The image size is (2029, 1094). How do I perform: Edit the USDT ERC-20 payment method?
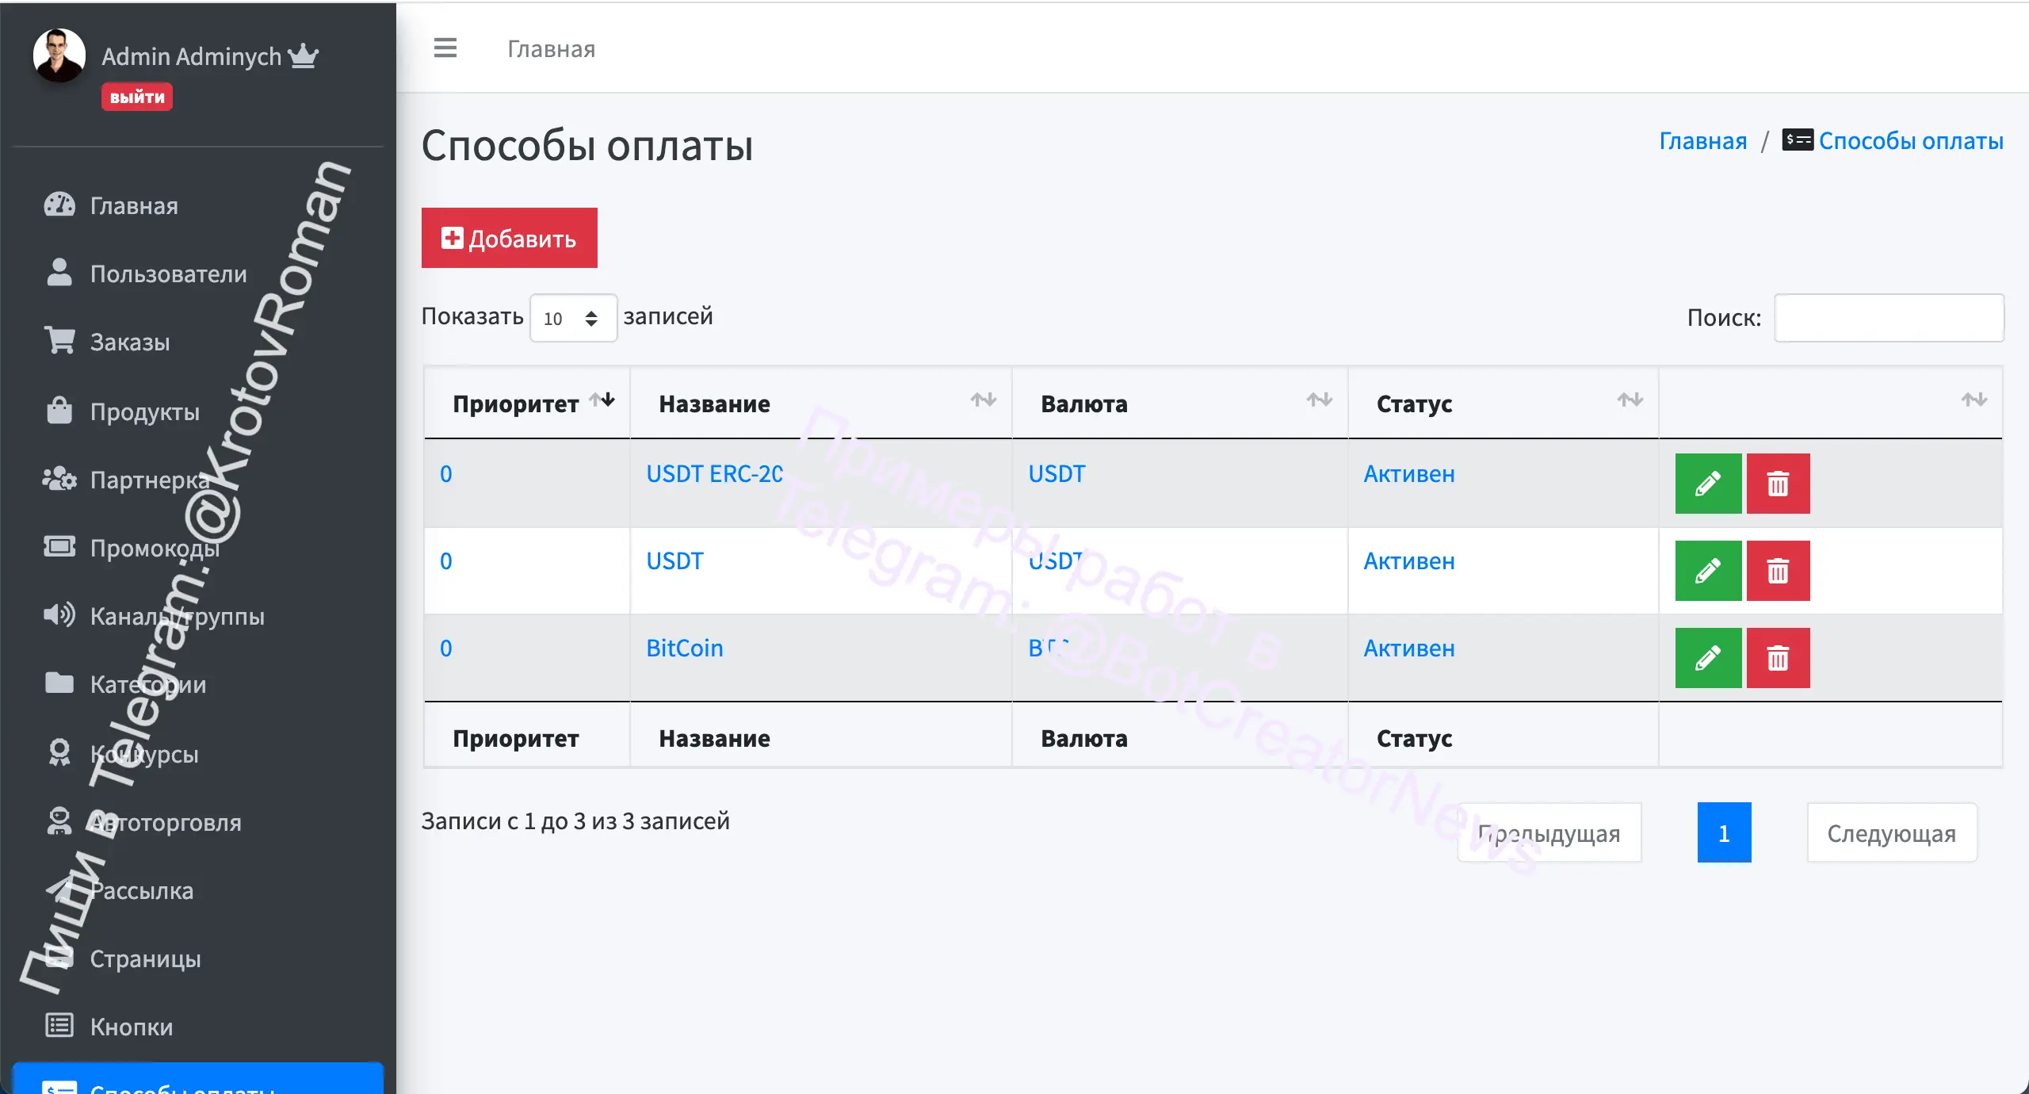click(1708, 484)
